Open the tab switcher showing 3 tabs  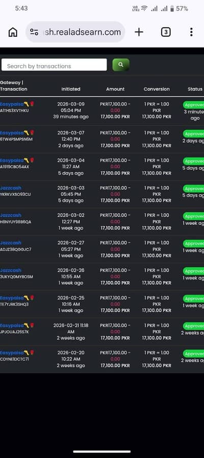coord(166,32)
